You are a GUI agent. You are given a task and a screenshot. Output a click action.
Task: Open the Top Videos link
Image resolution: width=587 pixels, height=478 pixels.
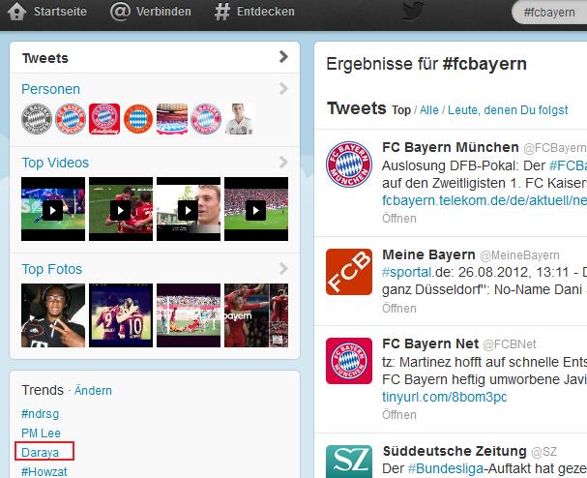55,163
